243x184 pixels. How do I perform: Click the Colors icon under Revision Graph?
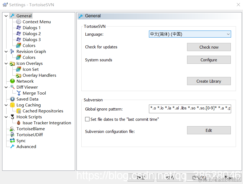(x=19, y=58)
